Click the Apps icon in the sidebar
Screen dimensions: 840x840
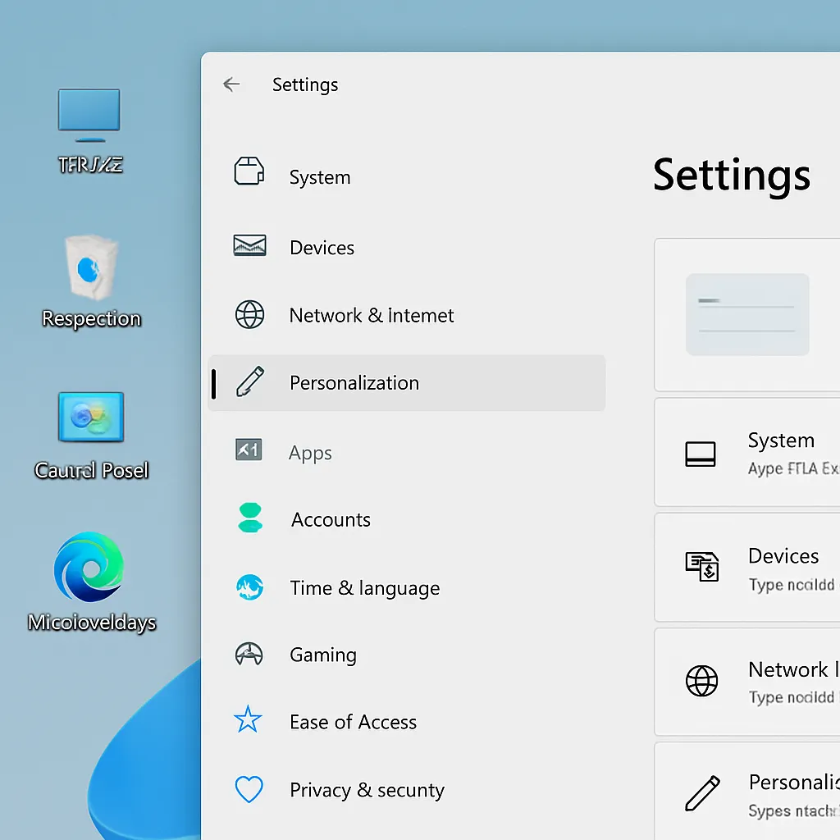tap(249, 450)
